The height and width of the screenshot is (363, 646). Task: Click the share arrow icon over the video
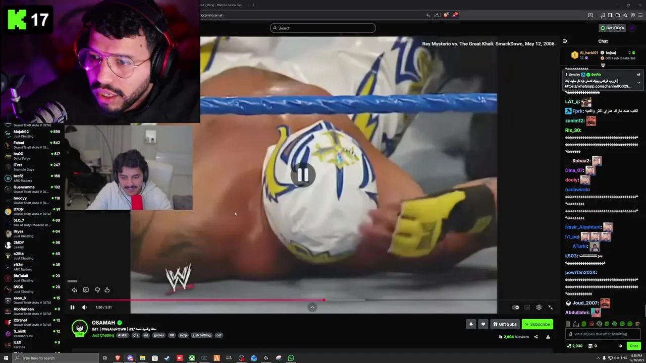(x=74, y=290)
